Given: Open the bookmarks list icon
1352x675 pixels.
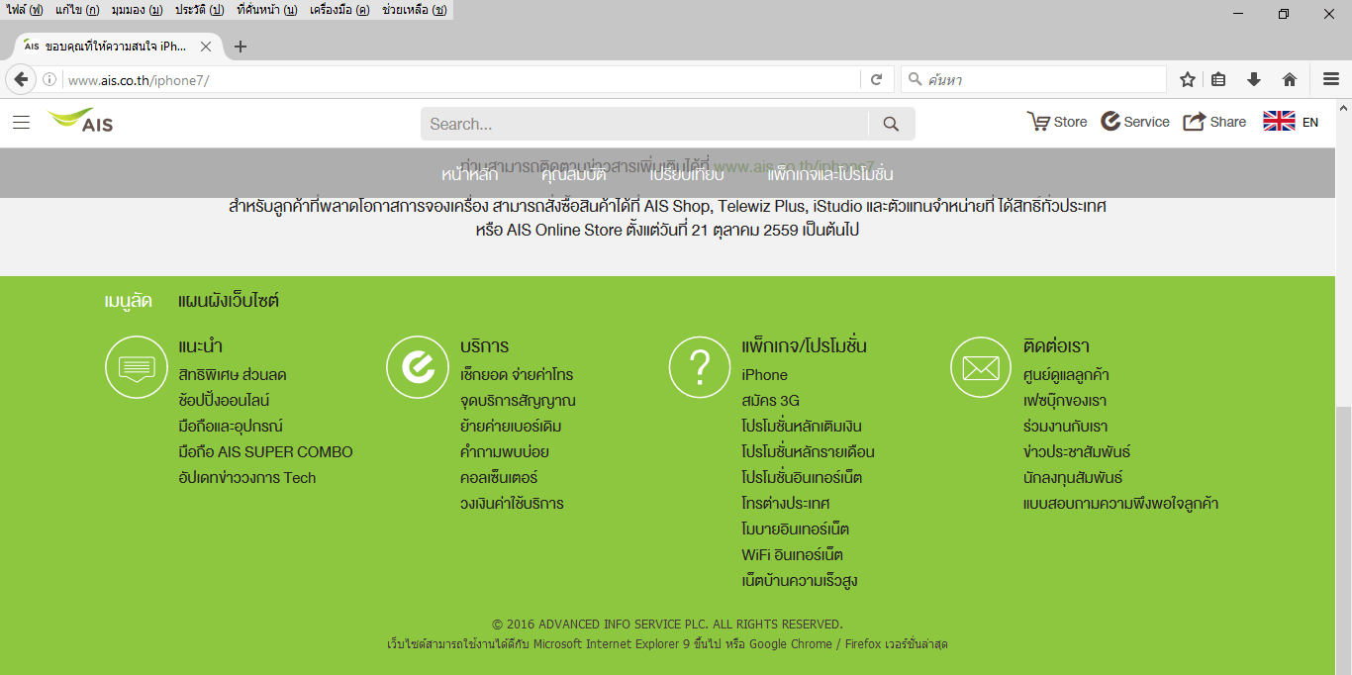Looking at the screenshot, I should click(1218, 80).
